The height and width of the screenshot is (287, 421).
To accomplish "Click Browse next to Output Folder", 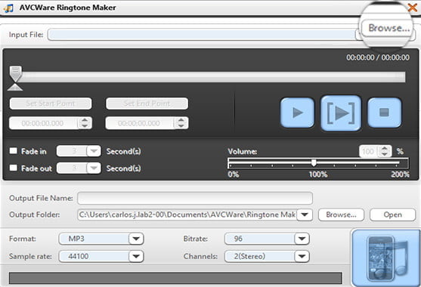I will pyautogui.click(x=341, y=214).
